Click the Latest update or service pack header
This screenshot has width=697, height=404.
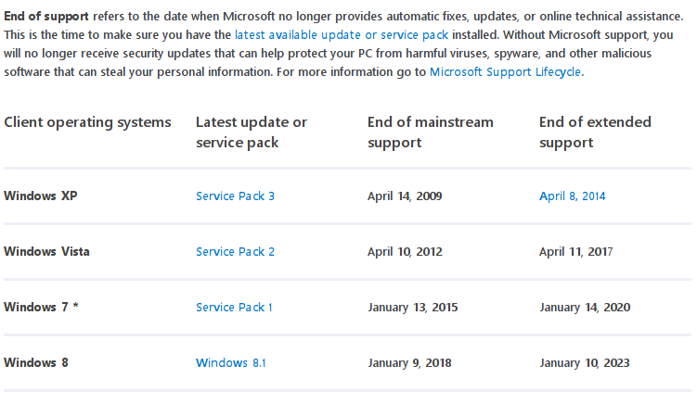[252, 133]
